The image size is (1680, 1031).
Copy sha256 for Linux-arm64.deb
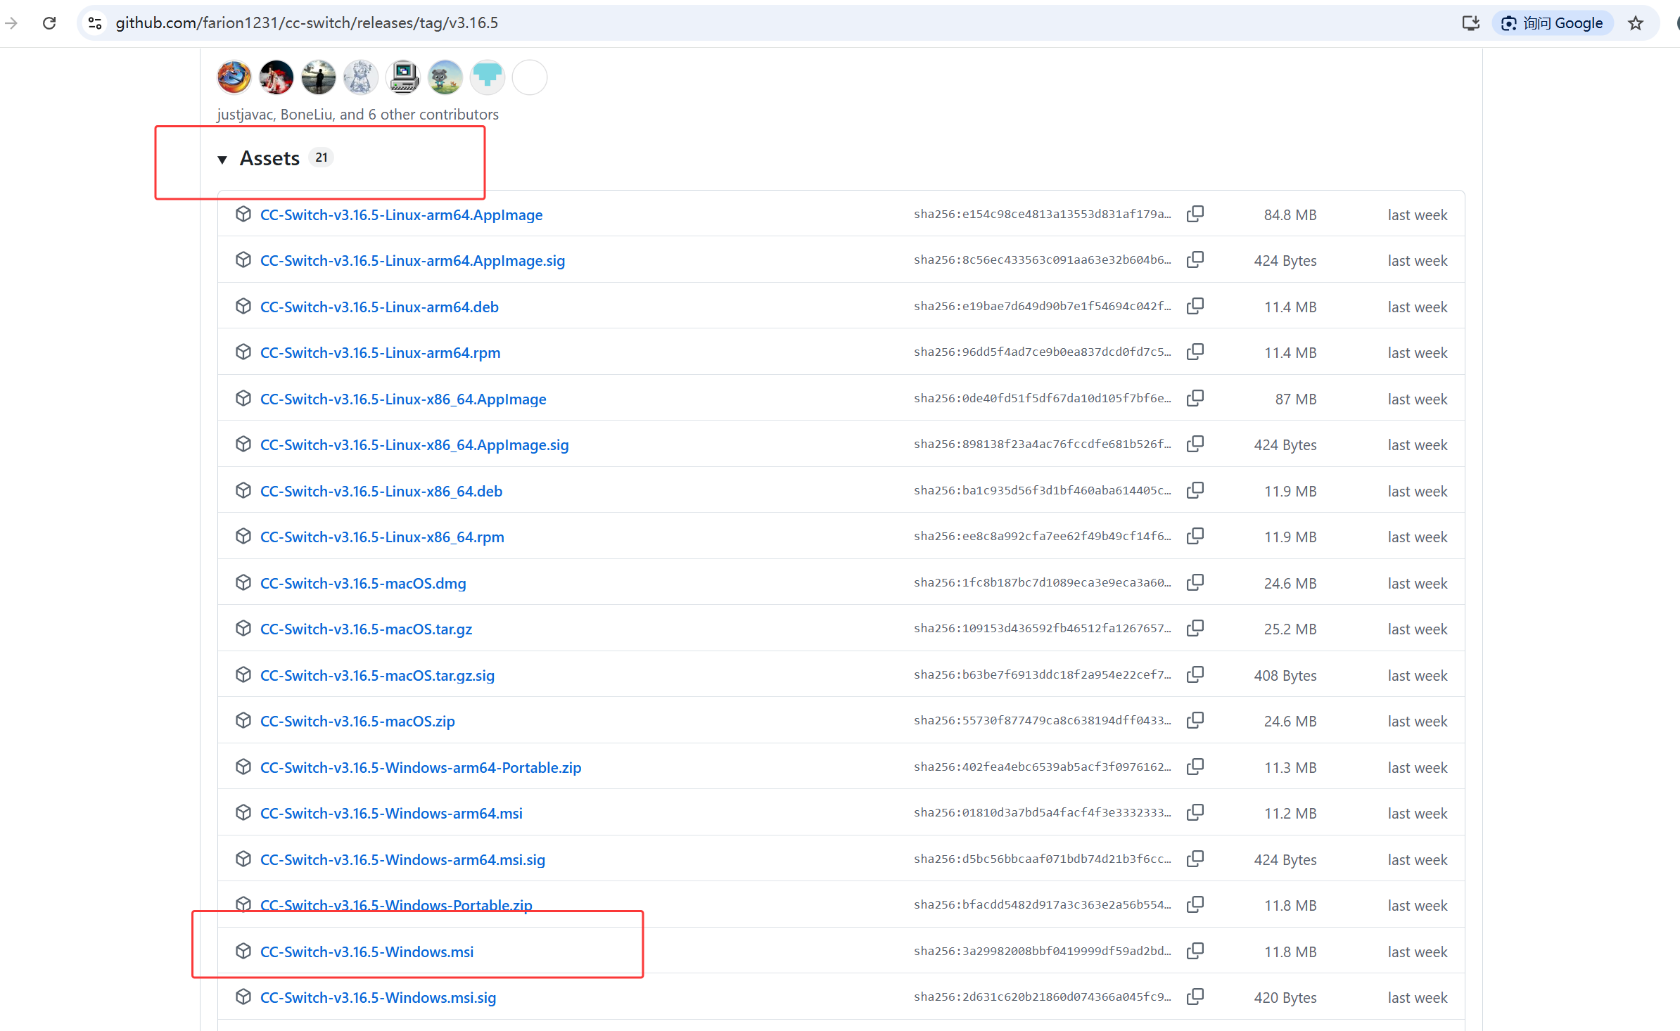(1195, 306)
